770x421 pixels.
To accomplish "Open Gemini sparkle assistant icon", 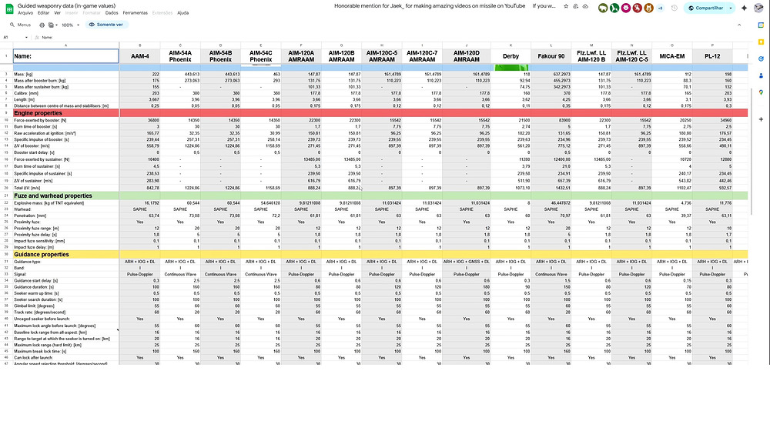I will (x=744, y=8).
